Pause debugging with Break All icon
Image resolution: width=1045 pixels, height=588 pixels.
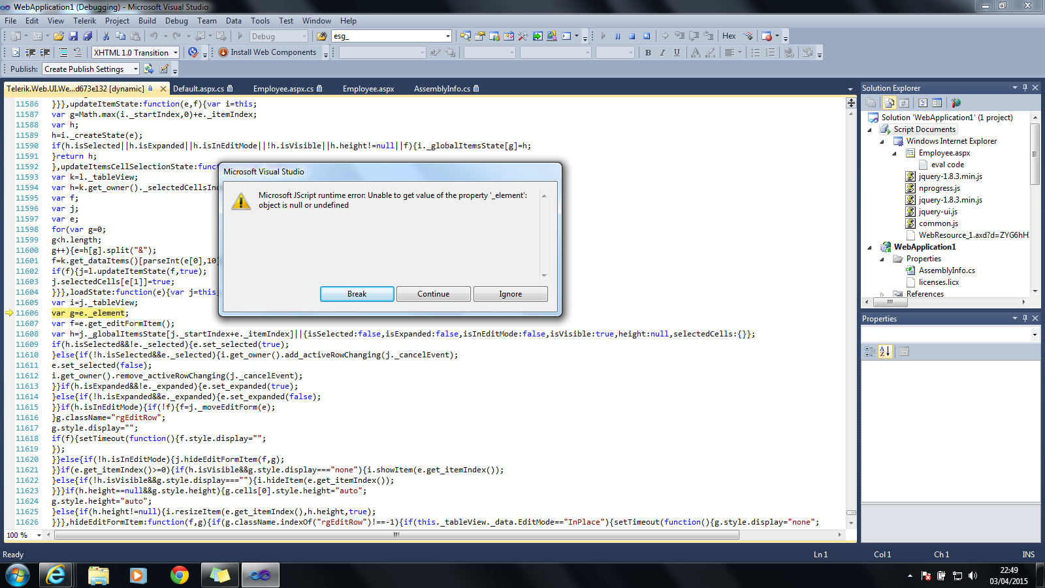pos(617,36)
